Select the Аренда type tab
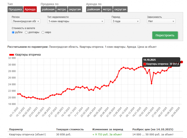 [x=30, y=9]
